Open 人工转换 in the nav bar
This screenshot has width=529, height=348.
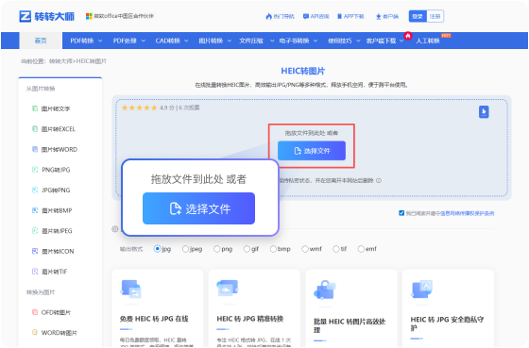coord(427,41)
